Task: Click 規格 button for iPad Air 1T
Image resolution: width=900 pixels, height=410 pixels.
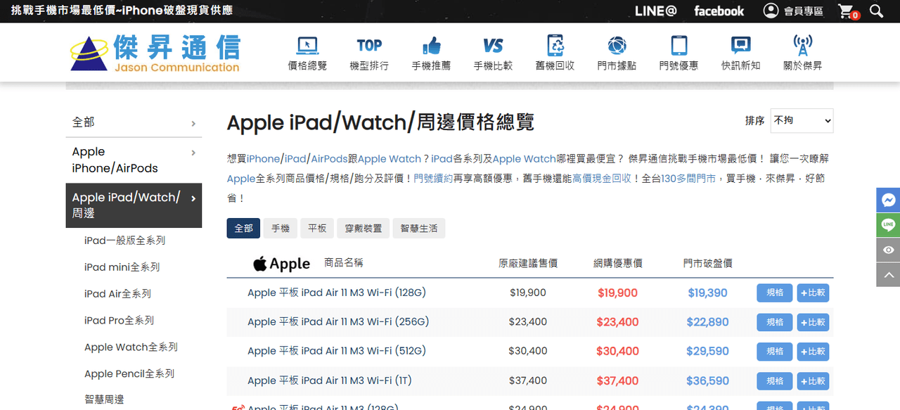Action: [x=775, y=381]
